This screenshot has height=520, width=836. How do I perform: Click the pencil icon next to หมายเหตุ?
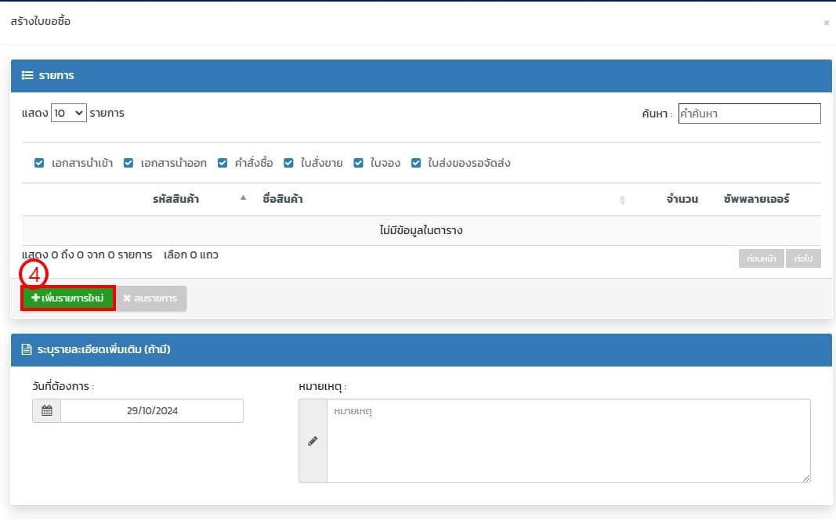(313, 441)
